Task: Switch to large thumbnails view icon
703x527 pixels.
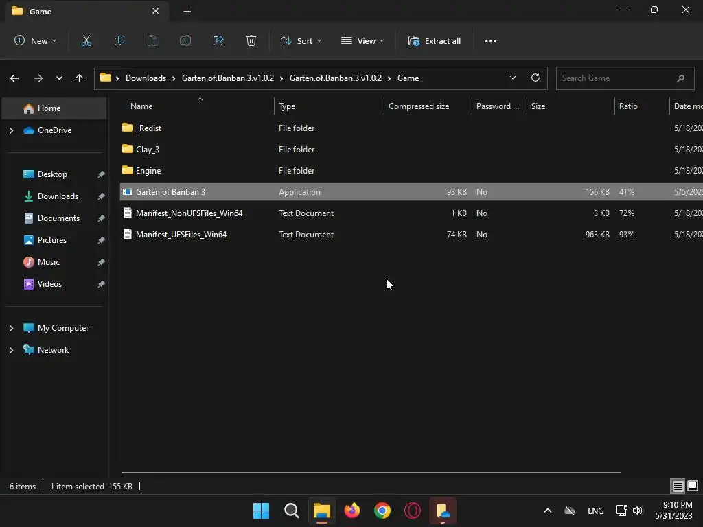Action: point(693,486)
